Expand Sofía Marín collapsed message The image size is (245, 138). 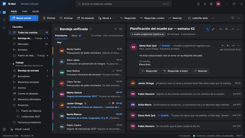185,105
